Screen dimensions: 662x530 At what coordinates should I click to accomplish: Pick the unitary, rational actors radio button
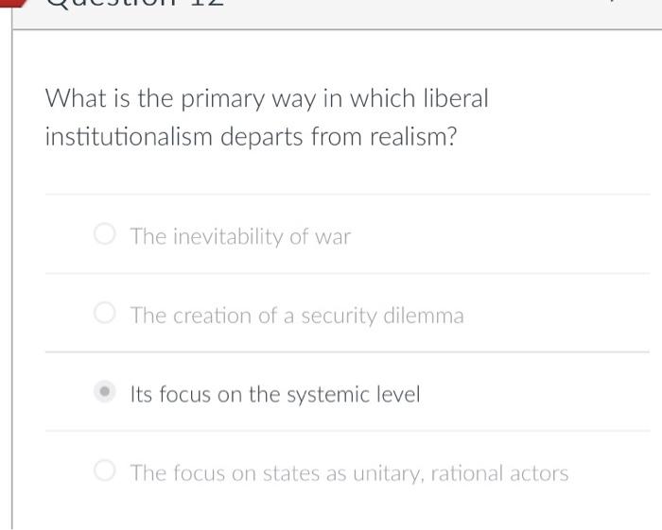104,470
